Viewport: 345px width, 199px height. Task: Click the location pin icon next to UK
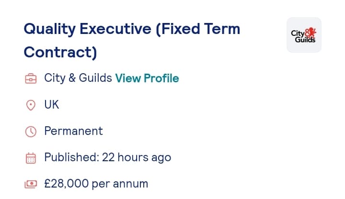click(31, 105)
